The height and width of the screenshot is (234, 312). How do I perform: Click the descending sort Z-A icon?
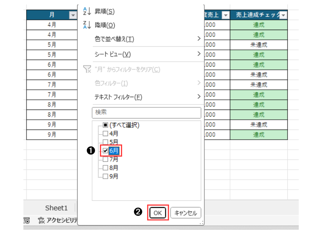point(86,25)
